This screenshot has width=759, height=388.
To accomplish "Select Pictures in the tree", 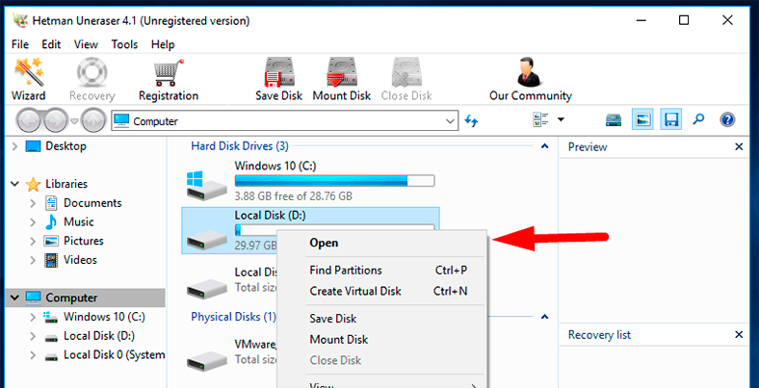I will click(x=84, y=241).
